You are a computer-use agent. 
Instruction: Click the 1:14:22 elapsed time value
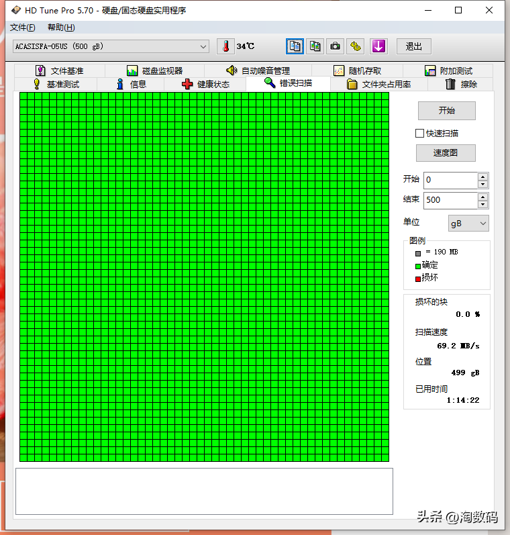coord(463,400)
